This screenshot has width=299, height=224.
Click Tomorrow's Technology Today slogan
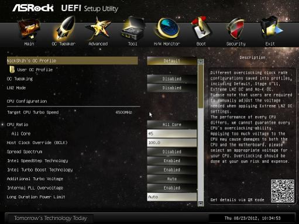pos(50,218)
